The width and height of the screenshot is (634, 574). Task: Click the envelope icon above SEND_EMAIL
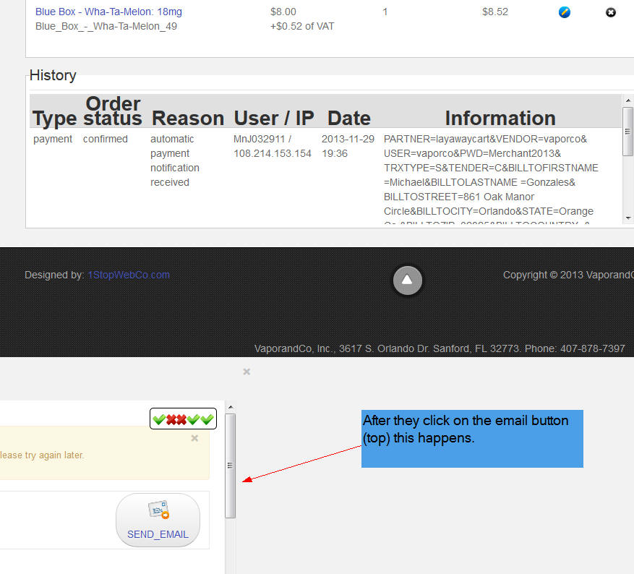pos(158,510)
